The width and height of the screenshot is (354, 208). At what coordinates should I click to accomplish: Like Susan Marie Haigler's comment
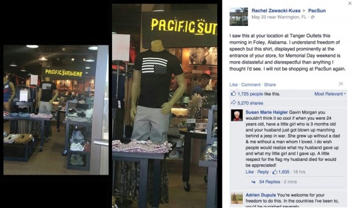(250, 172)
